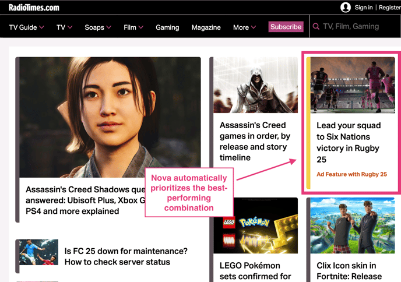Open the Assassin's Creed Shadows hero image
Screen dimensions: 401x282
tap(110, 117)
